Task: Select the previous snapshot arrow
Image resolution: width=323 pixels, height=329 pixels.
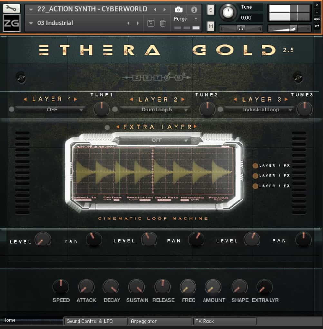Action: [128, 23]
